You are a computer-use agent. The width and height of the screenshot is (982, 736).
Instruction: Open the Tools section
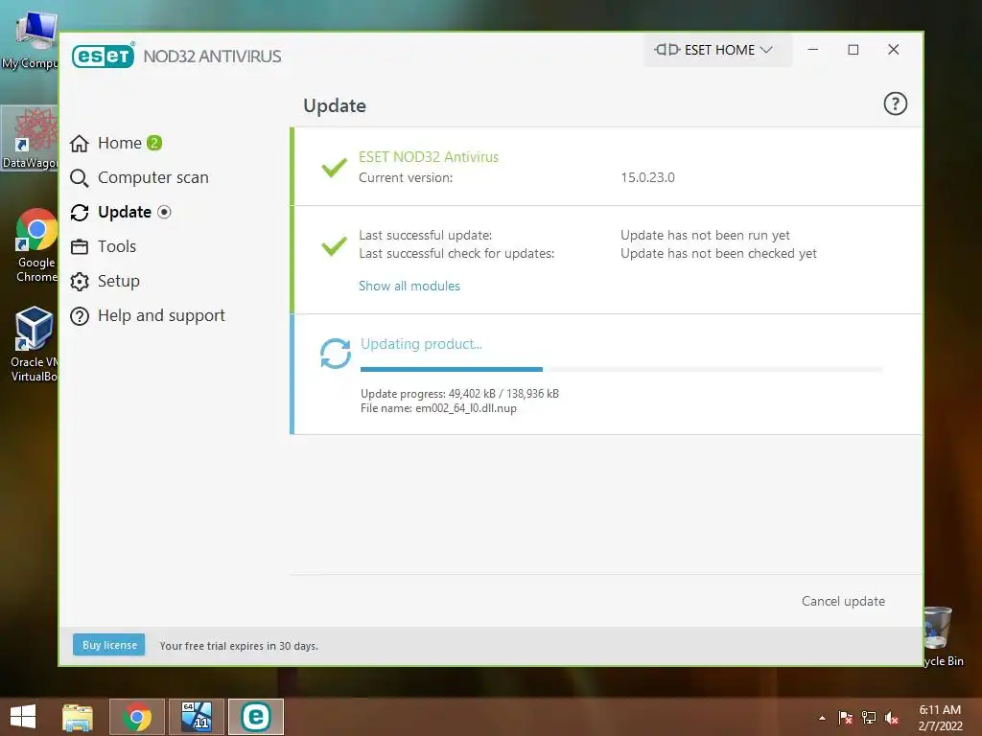click(x=104, y=246)
